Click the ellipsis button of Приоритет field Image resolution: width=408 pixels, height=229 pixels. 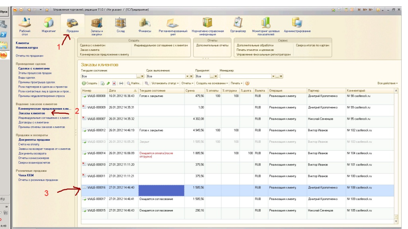[x=212, y=76]
